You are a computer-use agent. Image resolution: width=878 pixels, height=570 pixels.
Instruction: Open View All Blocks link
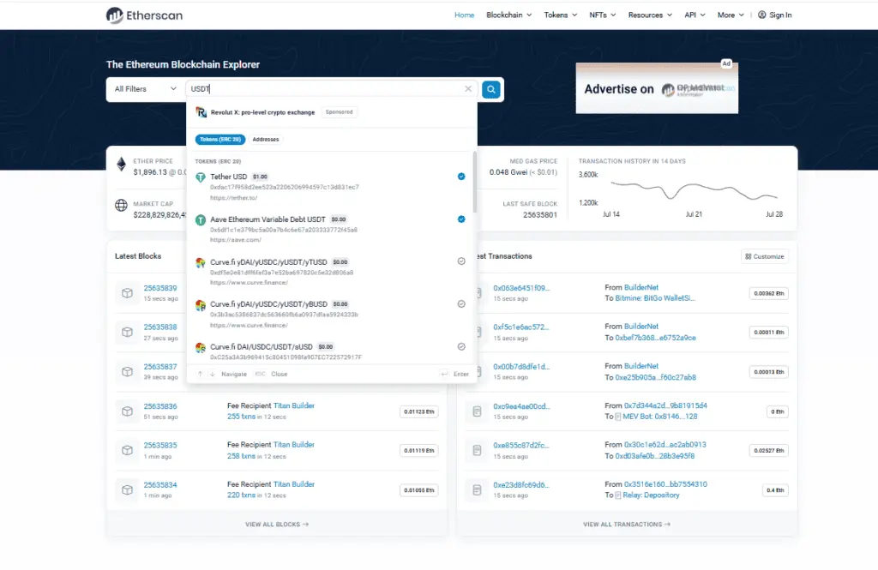point(277,525)
